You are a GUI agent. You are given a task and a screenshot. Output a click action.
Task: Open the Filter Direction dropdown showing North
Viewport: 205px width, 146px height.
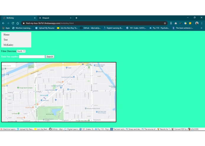click(x=21, y=51)
